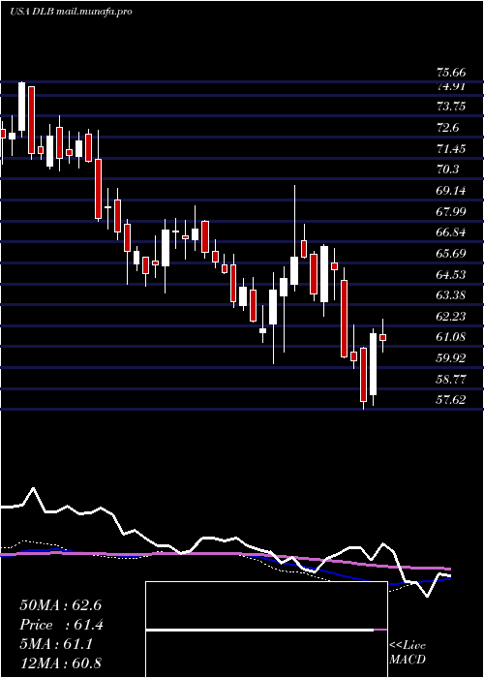The image size is (484, 678).
Task: Click the '50MA : 62.6' readout
Action: tap(61, 605)
